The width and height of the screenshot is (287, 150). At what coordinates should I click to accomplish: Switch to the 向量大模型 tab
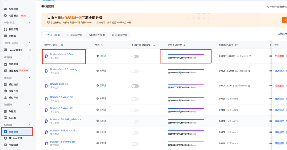120,35
